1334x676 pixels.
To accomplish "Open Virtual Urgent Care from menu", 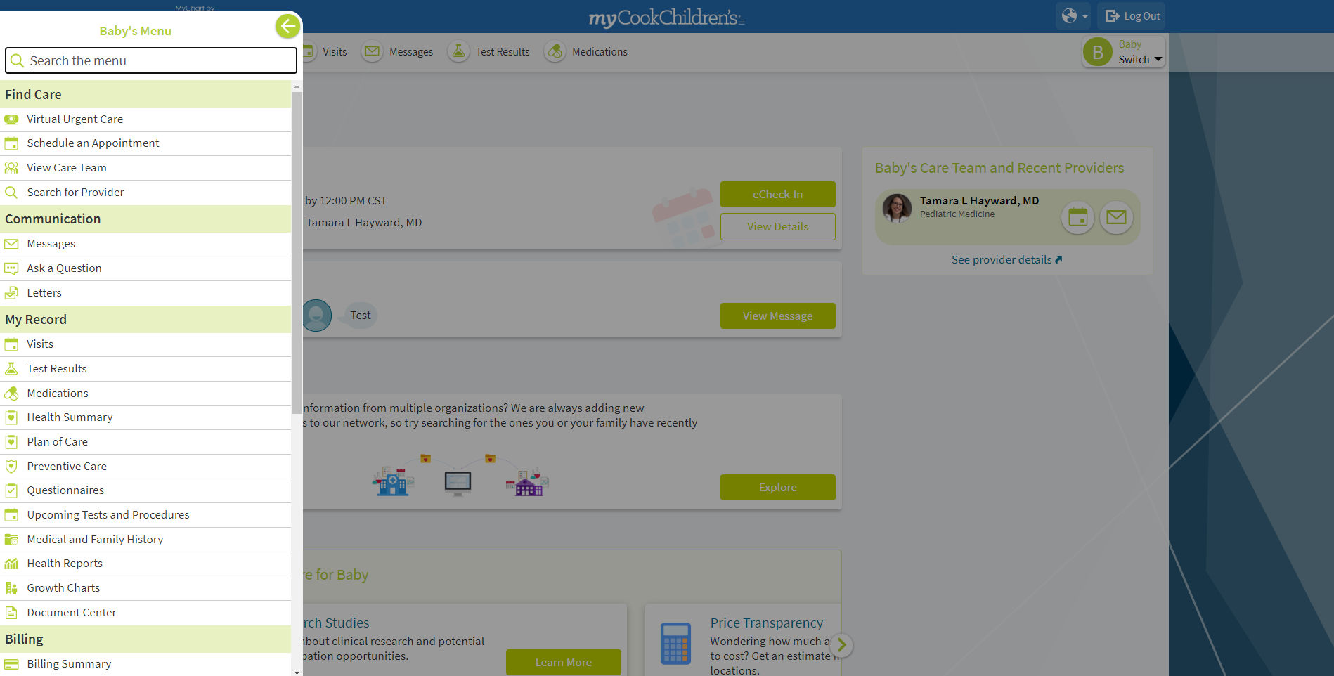I will (75, 119).
